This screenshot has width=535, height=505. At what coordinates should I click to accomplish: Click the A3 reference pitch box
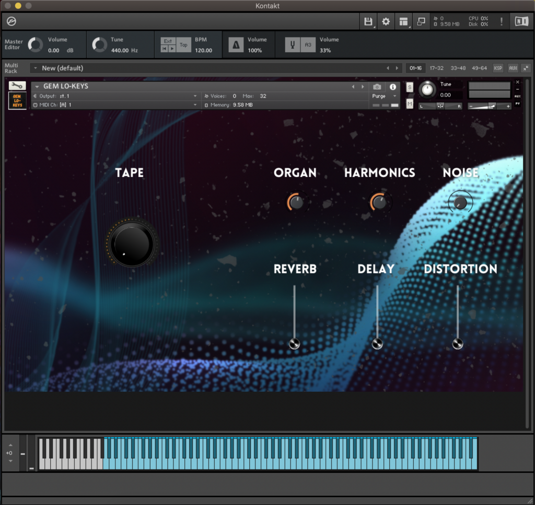(308, 45)
